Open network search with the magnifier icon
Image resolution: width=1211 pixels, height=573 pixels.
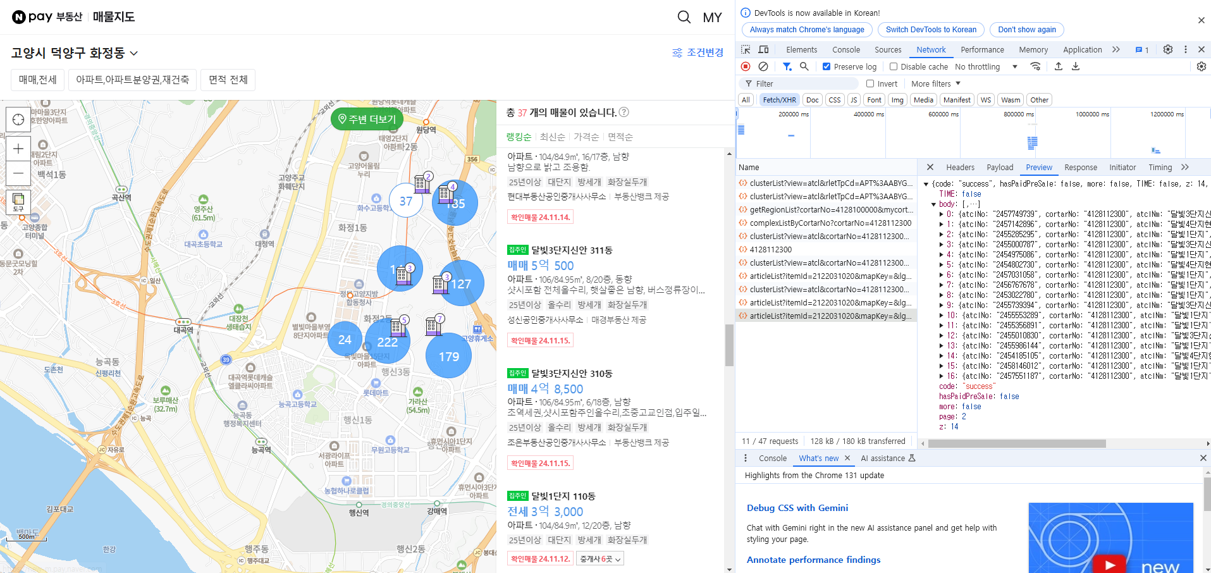(x=804, y=66)
